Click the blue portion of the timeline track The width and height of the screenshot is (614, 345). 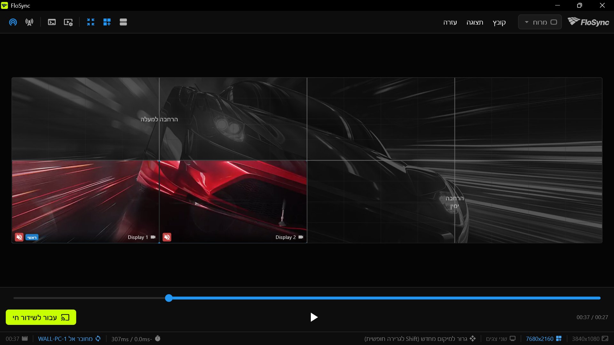386,298
